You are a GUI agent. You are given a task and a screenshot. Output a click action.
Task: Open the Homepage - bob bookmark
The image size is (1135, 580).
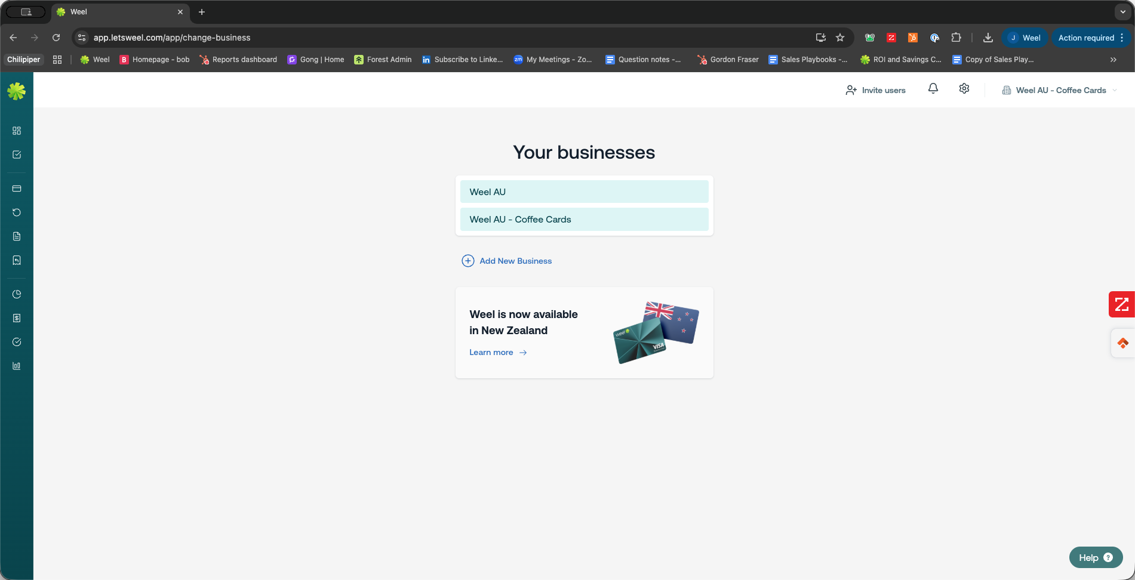[155, 60]
